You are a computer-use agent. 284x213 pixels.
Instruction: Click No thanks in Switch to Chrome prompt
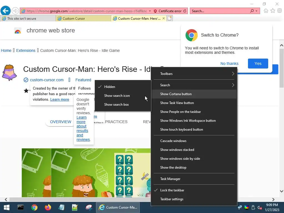coord(229,64)
